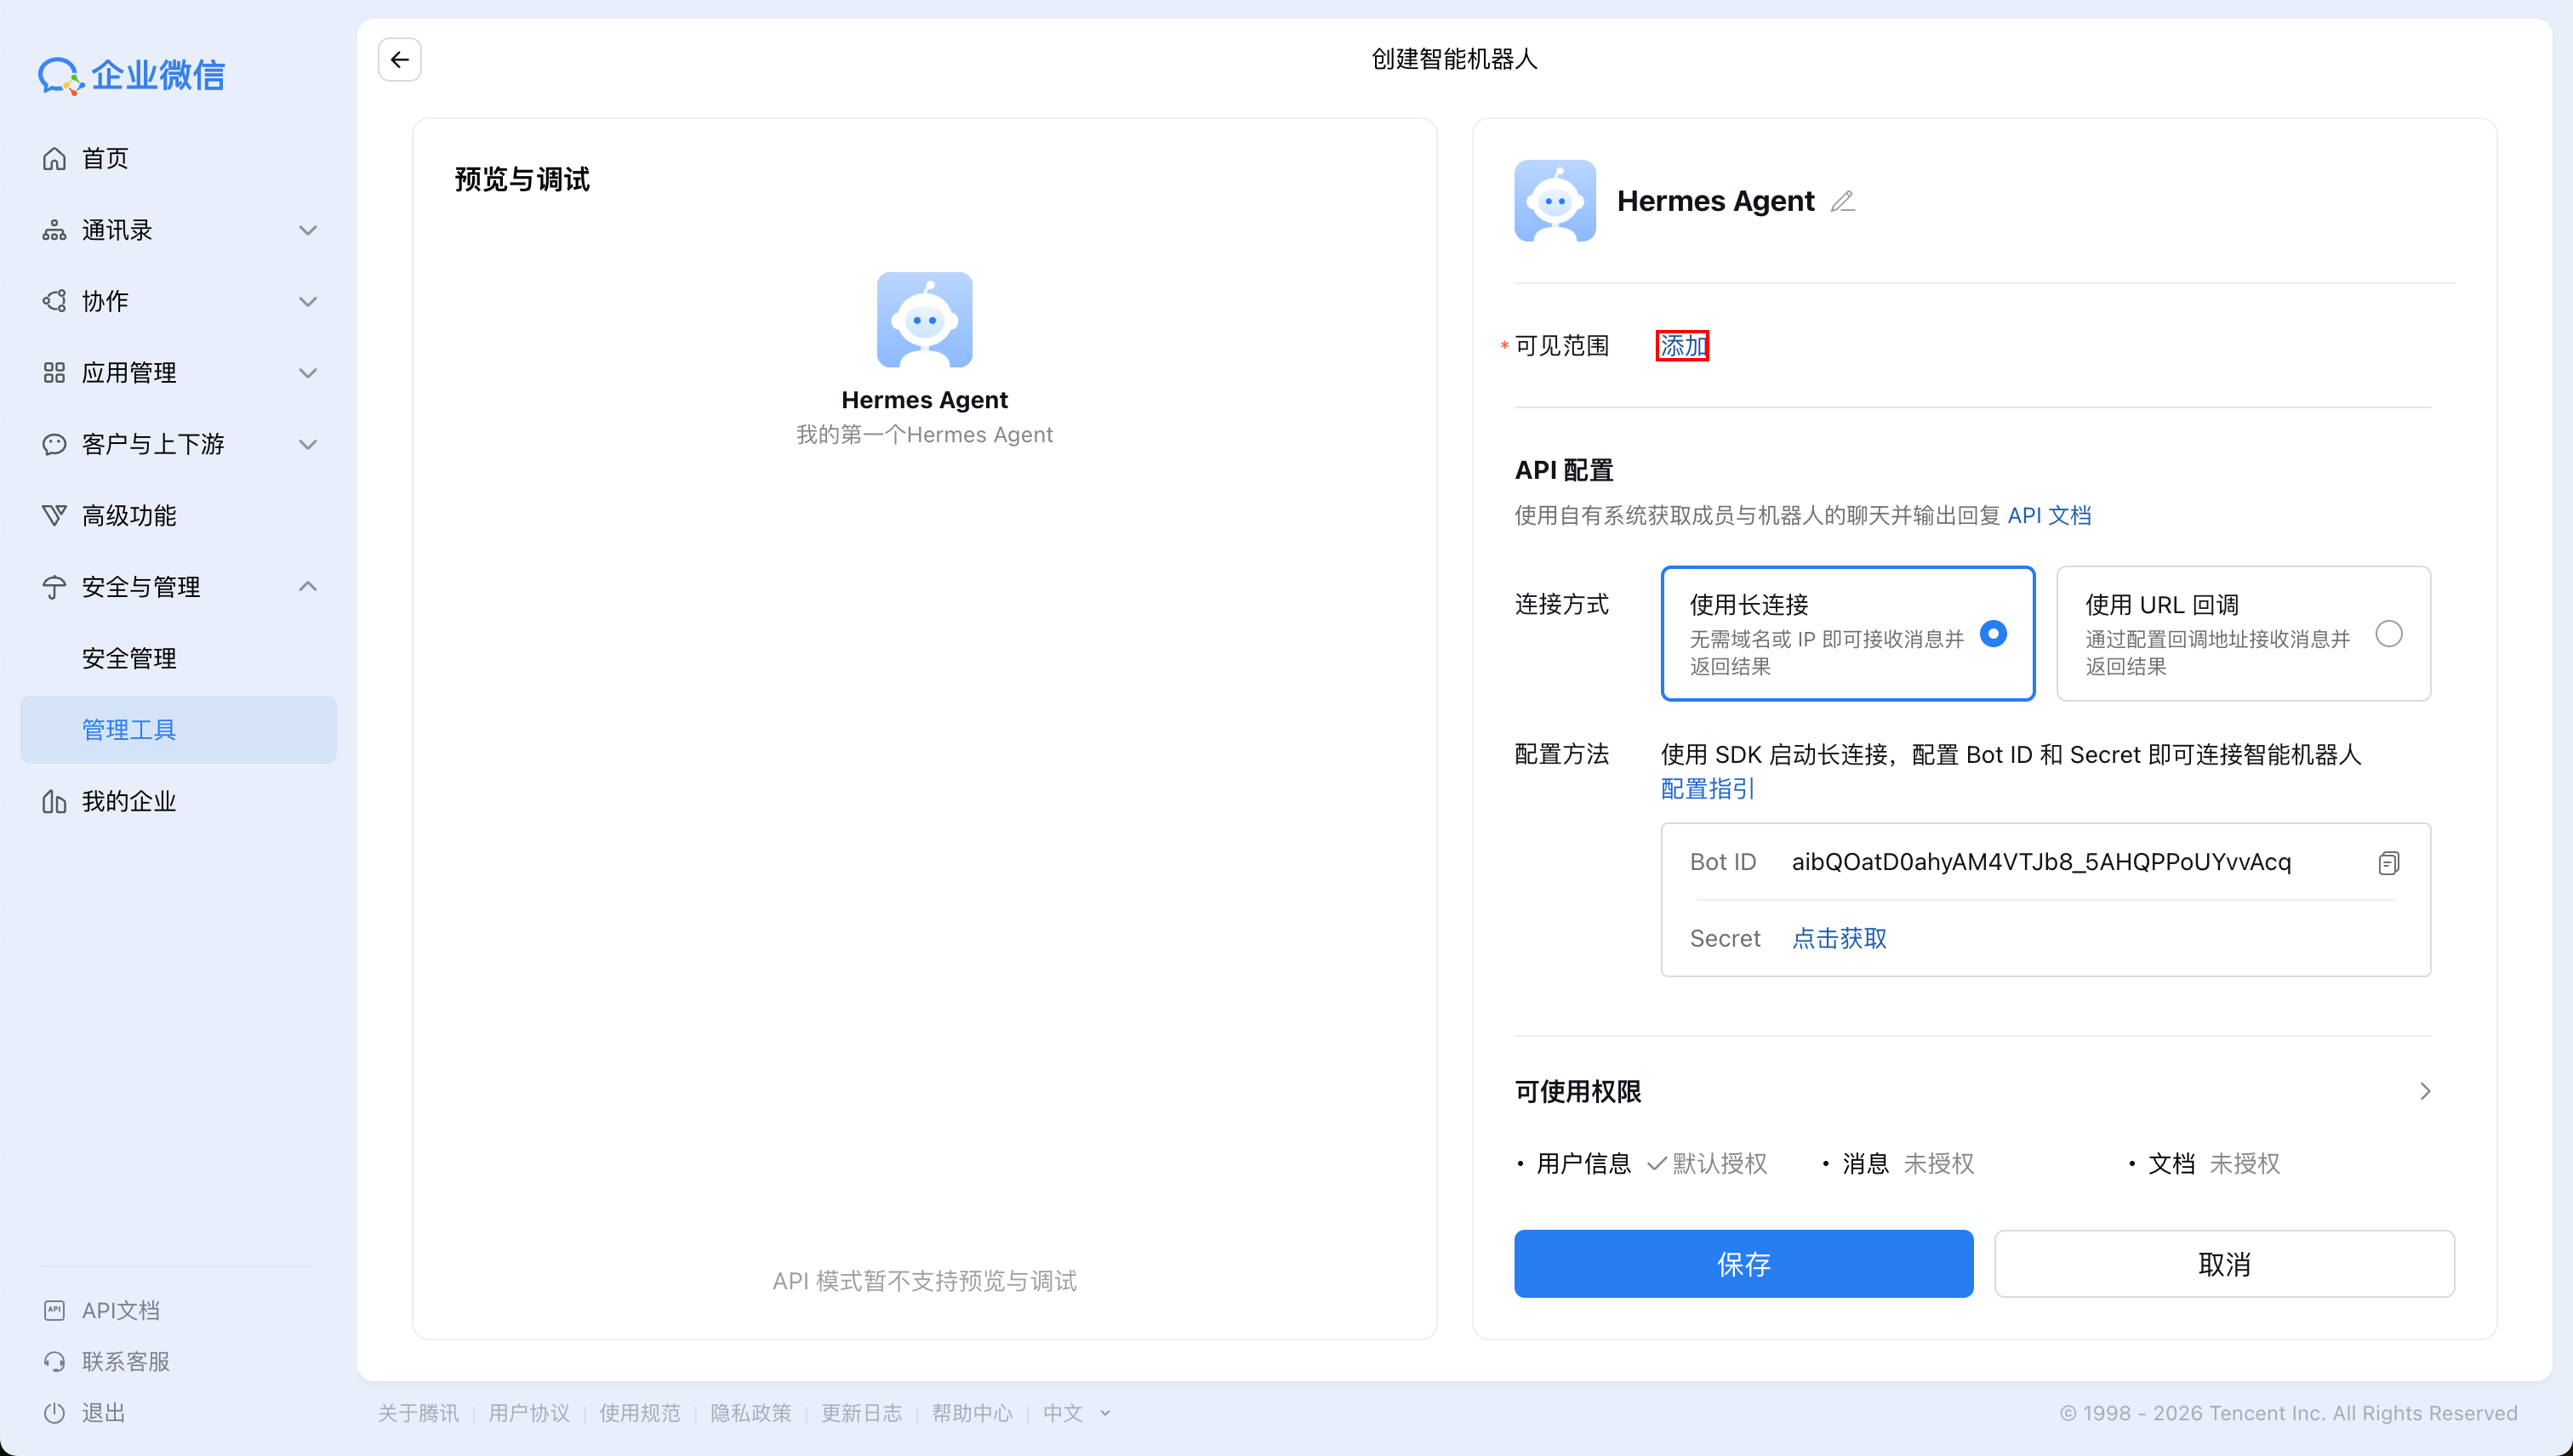The image size is (2573, 1456).
Task: Open the 中文 language dropdown
Action: 1075,1413
